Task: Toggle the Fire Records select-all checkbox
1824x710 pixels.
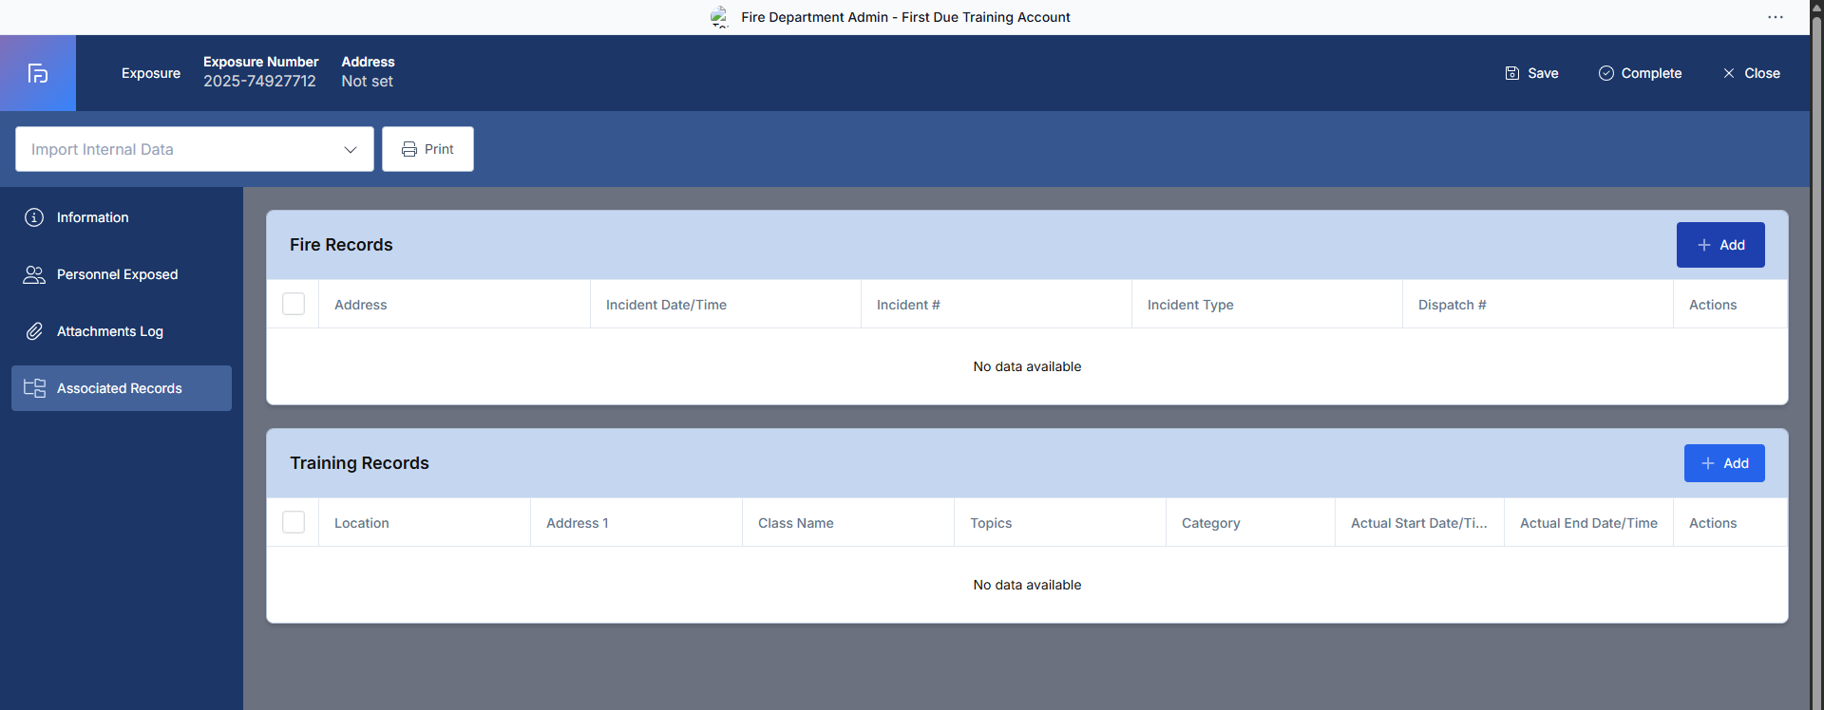Action: point(294,304)
